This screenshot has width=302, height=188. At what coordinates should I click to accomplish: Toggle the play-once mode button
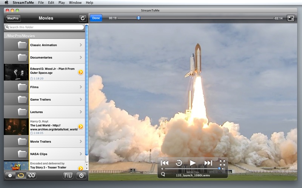point(10,175)
